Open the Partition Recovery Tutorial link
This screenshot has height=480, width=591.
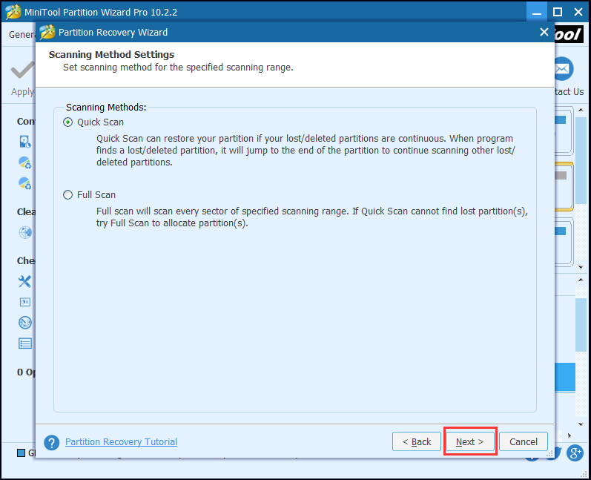coord(121,441)
